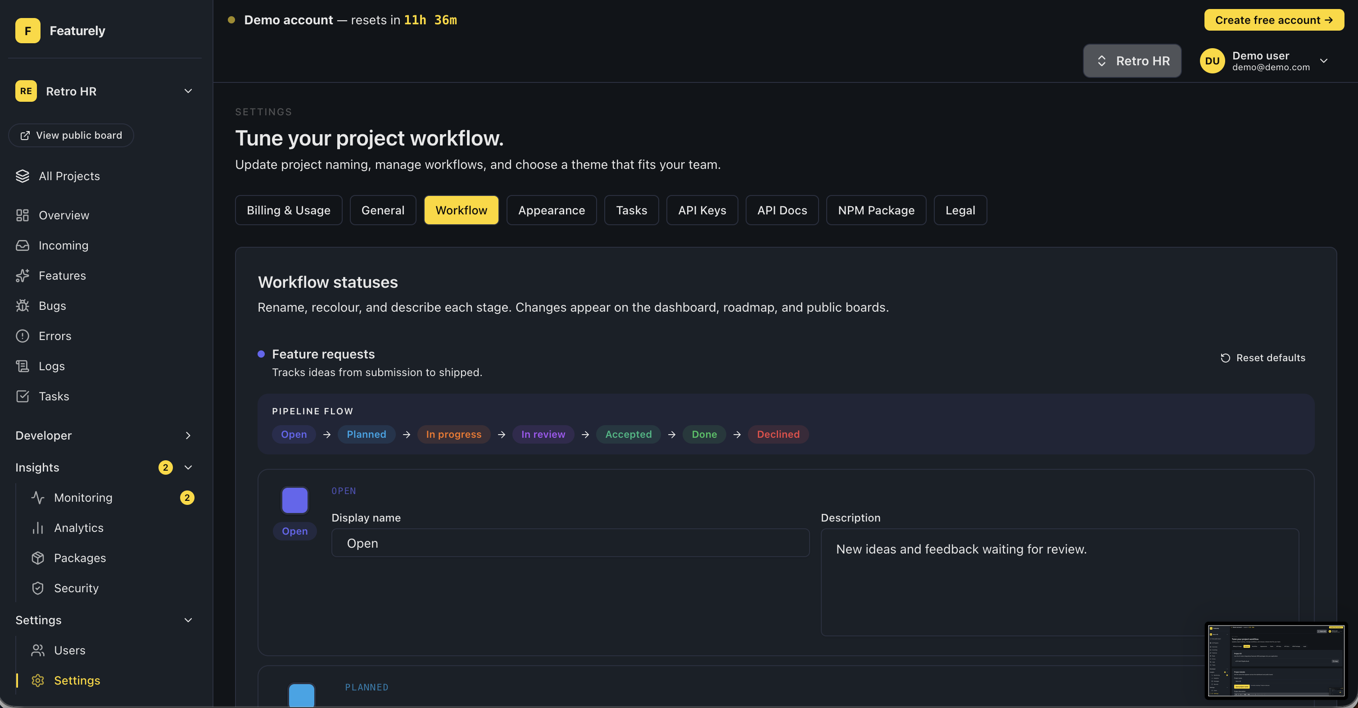The width and height of the screenshot is (1358, 708).
Task: Click the Analytics bar chart icon
Action: tap(37, 528)
